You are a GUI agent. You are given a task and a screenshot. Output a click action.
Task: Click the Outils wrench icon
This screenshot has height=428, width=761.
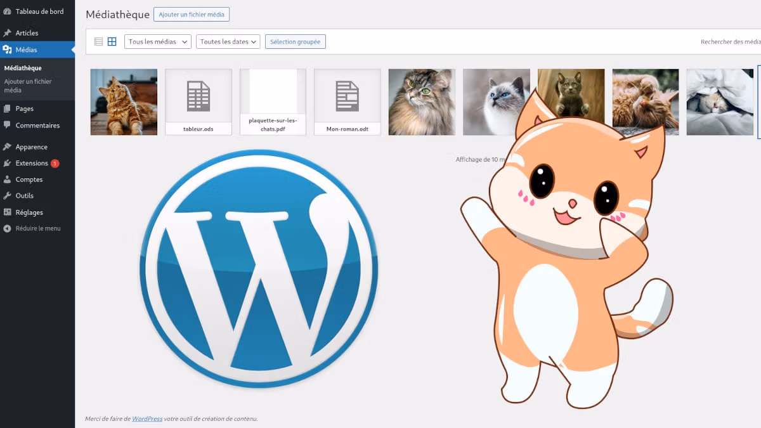[x=7, y=196]
